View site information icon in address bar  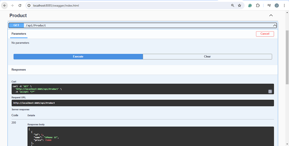point(29,5)
